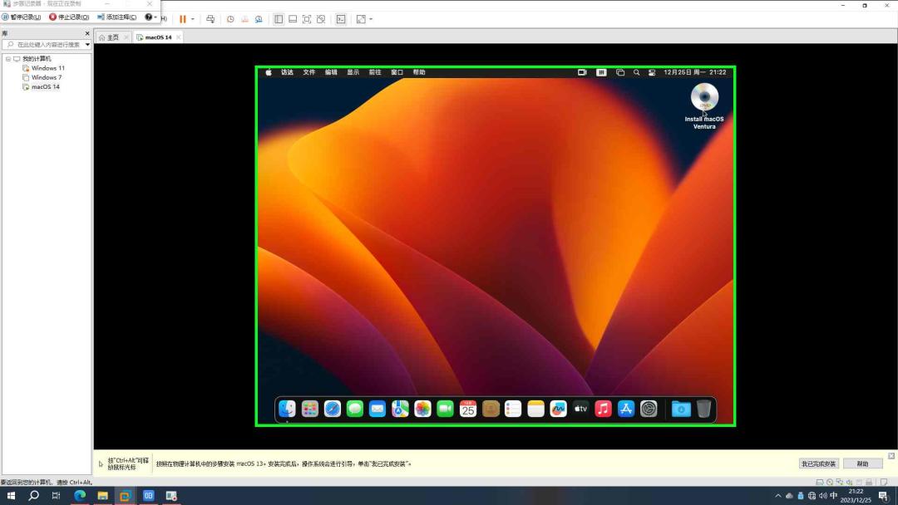Open Spotlight search in the macOS menu bar
898x505 pixels.
(636, 72)
